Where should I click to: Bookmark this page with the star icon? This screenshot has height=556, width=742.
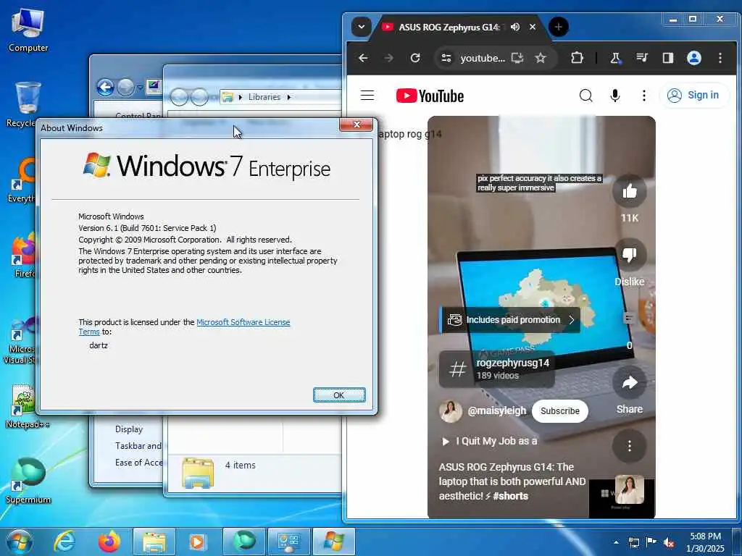click(x=541, y=58)
